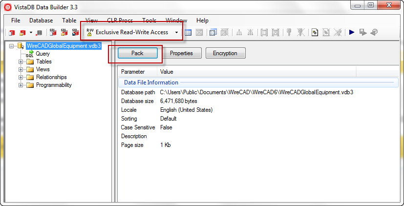Click the Database path value

(256, 92)
